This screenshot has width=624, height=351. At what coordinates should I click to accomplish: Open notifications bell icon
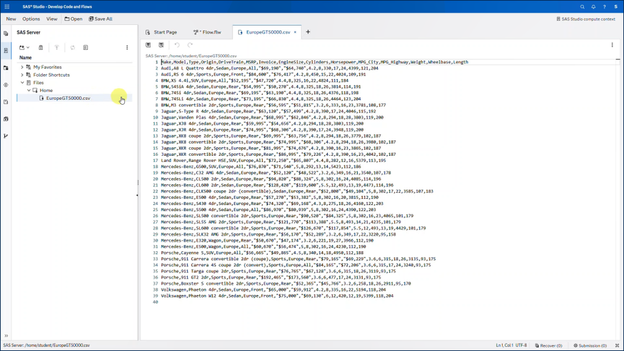click(593, 7)
